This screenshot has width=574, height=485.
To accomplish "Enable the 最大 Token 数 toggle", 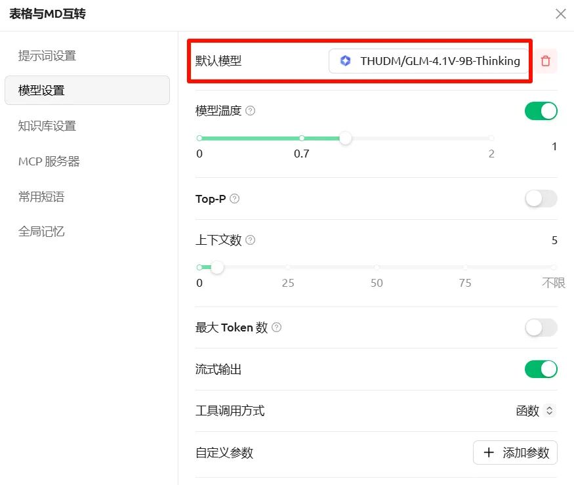I will tap(541, 327).
